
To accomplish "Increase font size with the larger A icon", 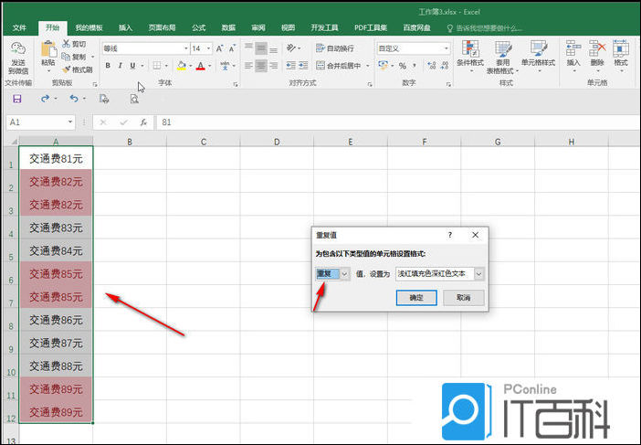I will pos(219,48).
